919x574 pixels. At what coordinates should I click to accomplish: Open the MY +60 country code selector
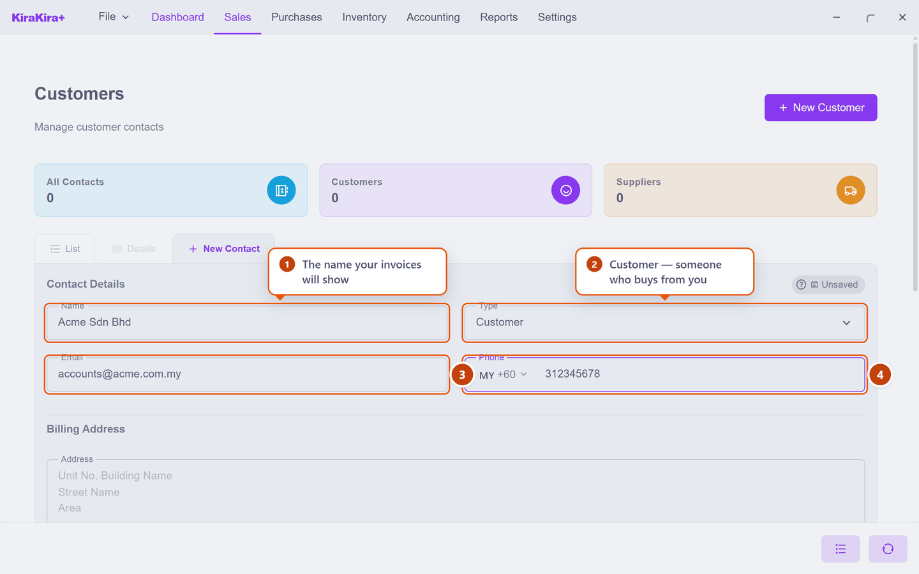[503, 374]
